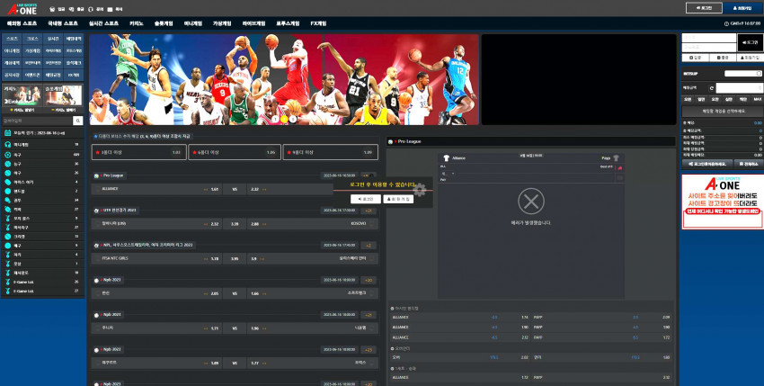Open the 카지노 Evolution thumbnail in the sidebar
This screenshot has height=386, width=764.
point(22,95)
